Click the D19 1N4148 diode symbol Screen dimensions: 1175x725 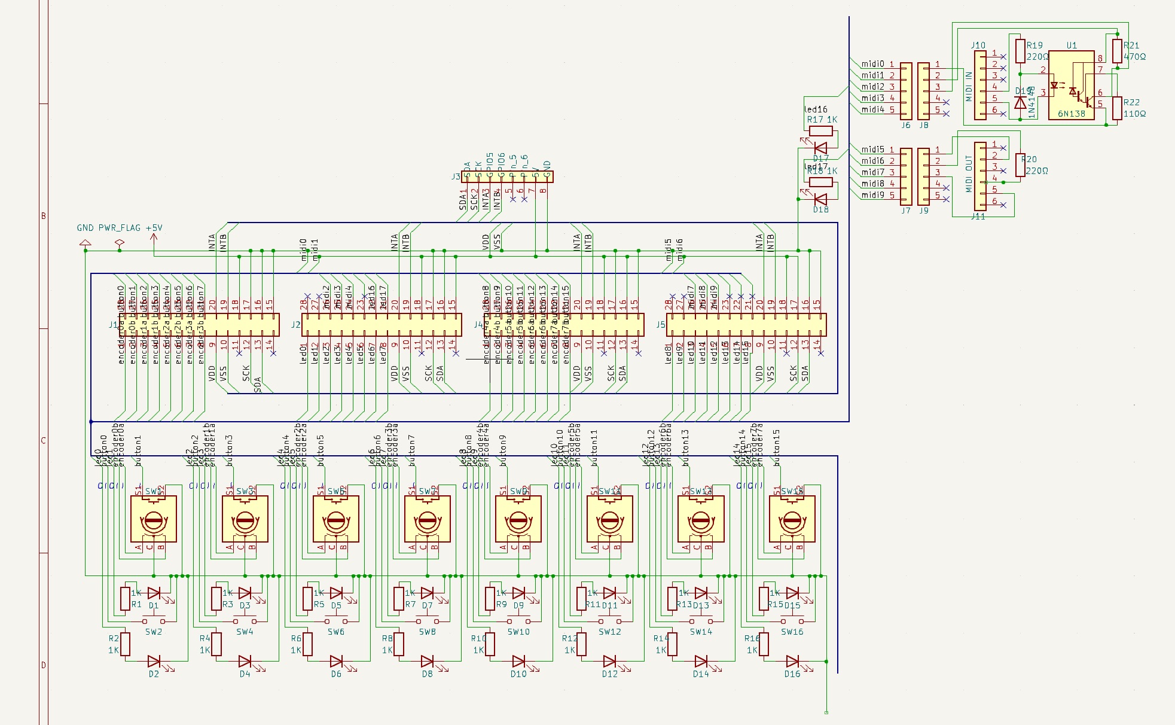[1021, 102]
